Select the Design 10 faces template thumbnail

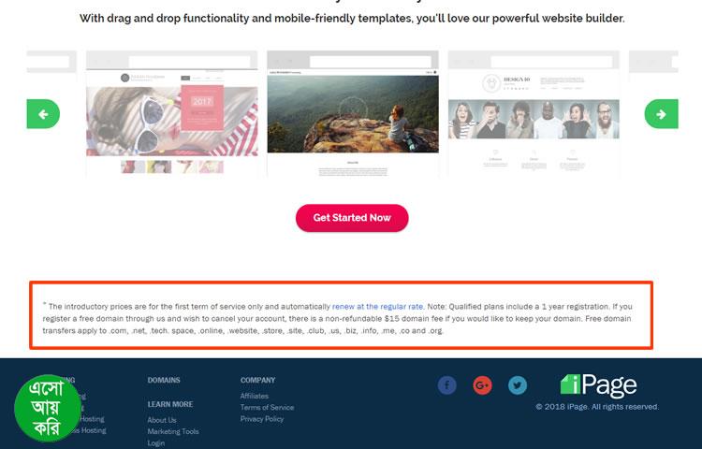[534, 113]
